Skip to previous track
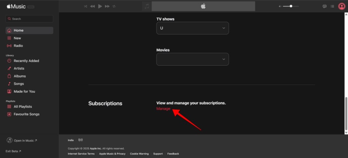Viewport: 348px width, 158px height. pos(92,6)
